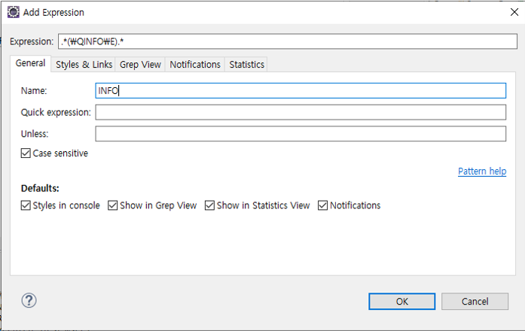Uncheck the Case sensitive checkbox

pos(26,153)
